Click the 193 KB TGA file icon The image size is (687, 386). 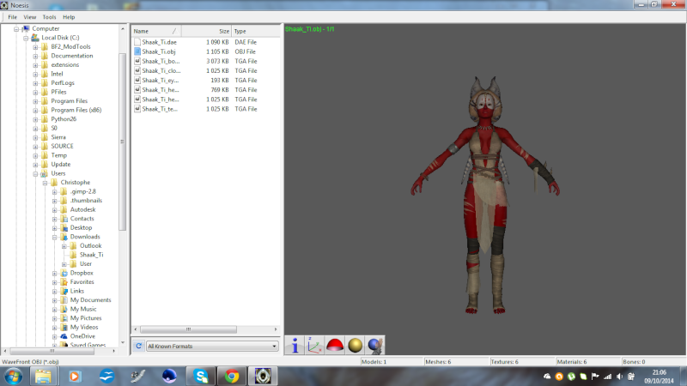137,81
